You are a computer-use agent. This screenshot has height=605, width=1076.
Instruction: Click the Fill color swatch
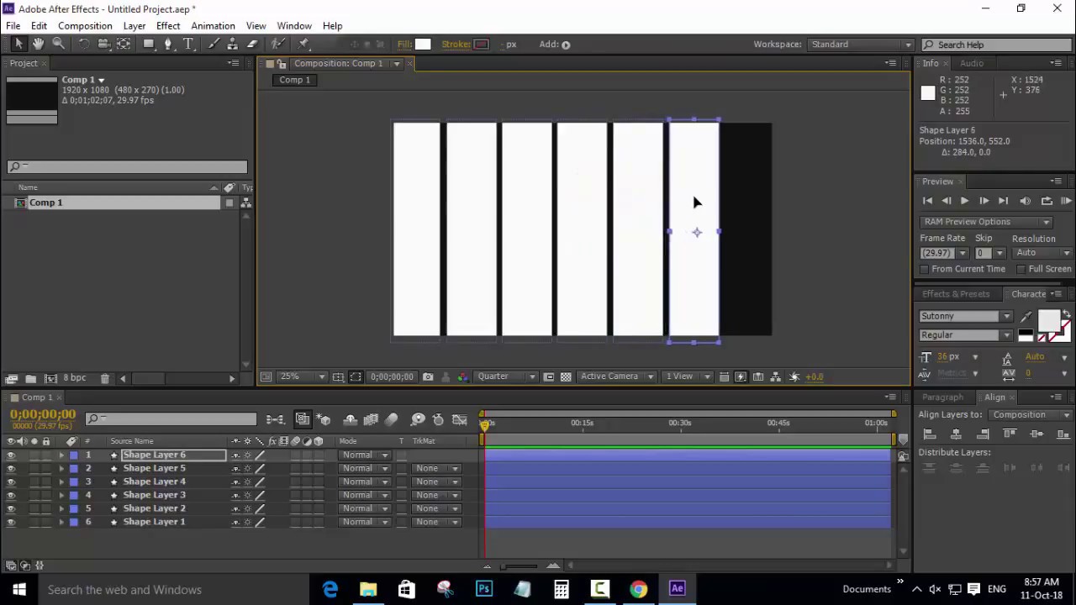click(423, 45)
